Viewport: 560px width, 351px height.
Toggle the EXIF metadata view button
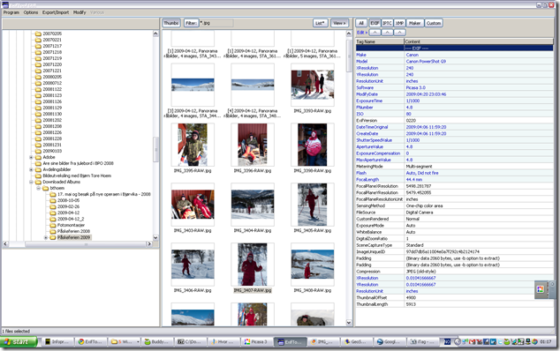(375, 23)
